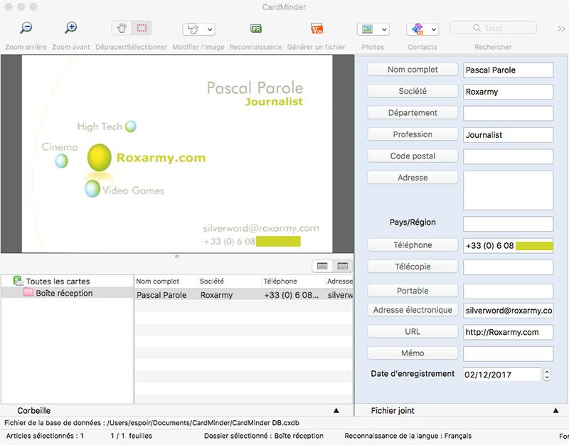The height and width of the screenshot is (445, 569).
Task: Expand the Corbeille panel
Action: pyautogui.click(x=336, y=411)
